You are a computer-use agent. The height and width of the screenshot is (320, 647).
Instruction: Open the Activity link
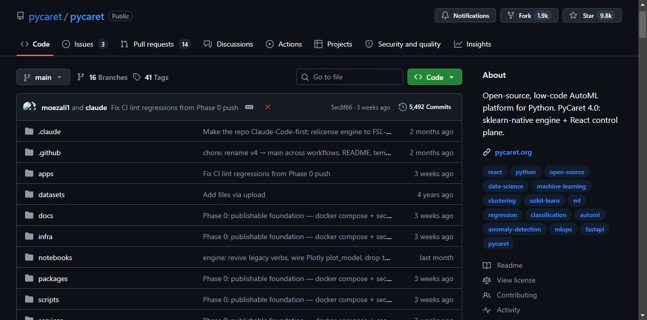pos(501,310)
